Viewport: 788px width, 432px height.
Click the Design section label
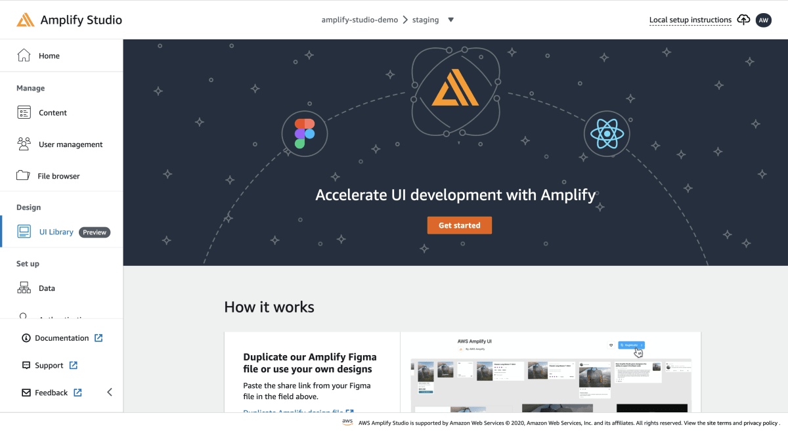(29, 207)
